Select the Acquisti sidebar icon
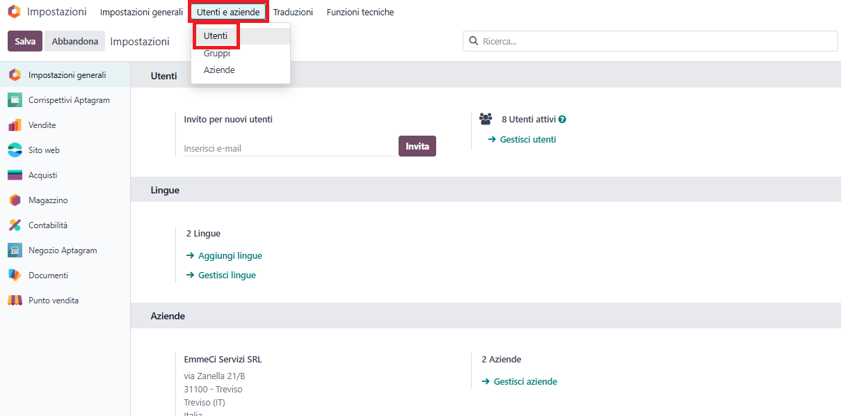The image size is (841, 416). (x=15, y=175)
